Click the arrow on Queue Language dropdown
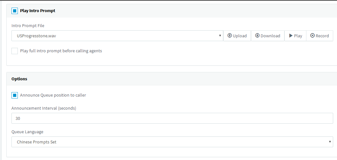Image resolution: width=337 pixels, height=160 pixels. (x=330, y=142)
